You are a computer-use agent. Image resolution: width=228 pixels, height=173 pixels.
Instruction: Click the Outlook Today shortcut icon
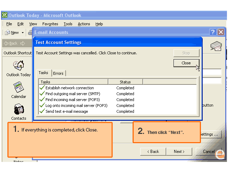(18, 65)
